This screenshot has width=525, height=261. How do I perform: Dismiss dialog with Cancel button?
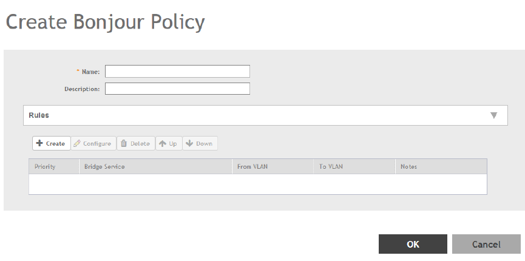pyautogui.click(x=486, y=244)
